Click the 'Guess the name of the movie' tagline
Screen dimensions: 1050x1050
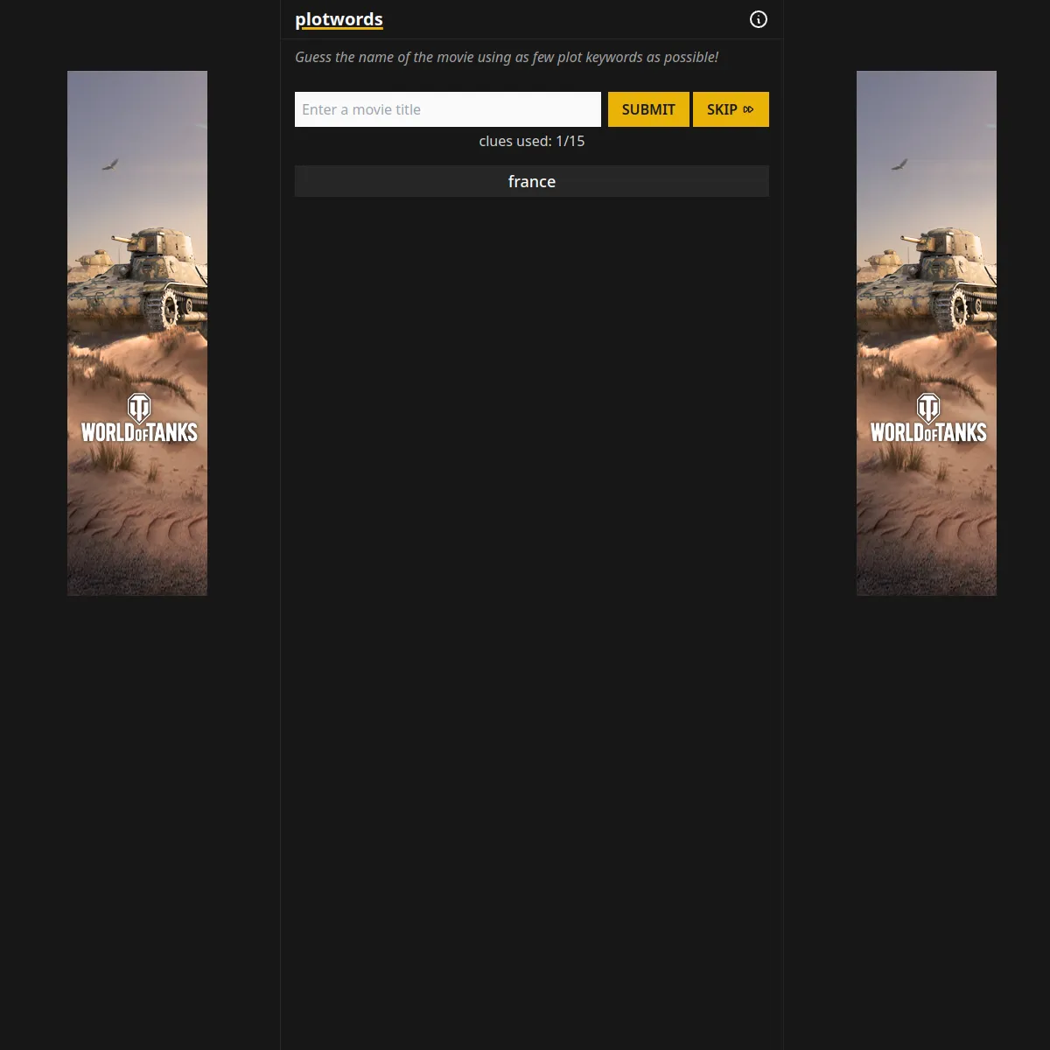(x=507, y=57)
